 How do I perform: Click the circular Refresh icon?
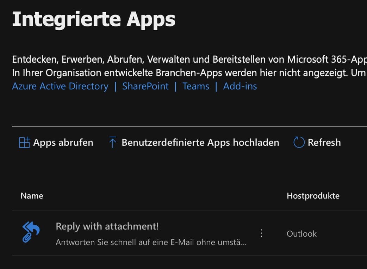click(x=299, y=142)
